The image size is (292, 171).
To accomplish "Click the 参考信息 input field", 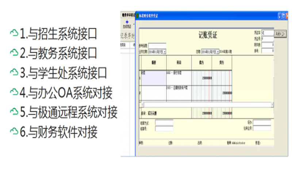I will click(157, 45).
